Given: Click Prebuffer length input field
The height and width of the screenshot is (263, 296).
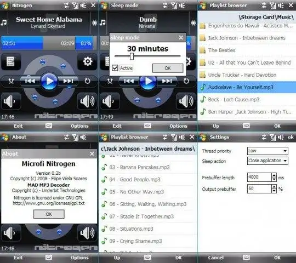Looking at the screenshot, I should [260, 177].
